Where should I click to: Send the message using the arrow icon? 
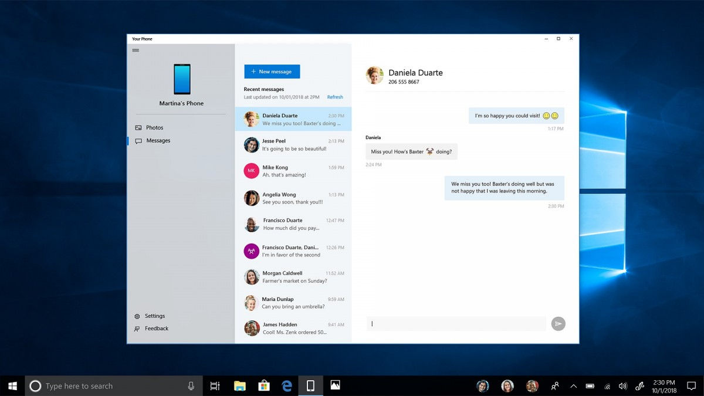558,323
